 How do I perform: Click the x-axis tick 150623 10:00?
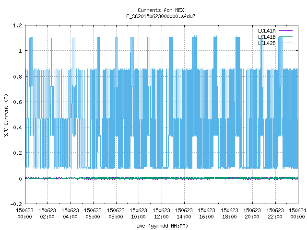click(x=138, y=214)
